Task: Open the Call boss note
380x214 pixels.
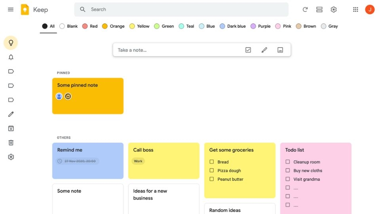Action: [x=164, y=160]
